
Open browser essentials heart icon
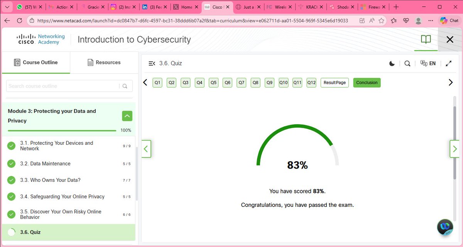(x=406, y=21)
